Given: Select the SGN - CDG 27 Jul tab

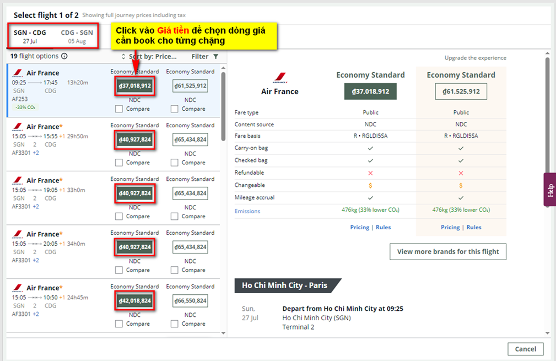Looking at the screenshot, I should [30, 36].
